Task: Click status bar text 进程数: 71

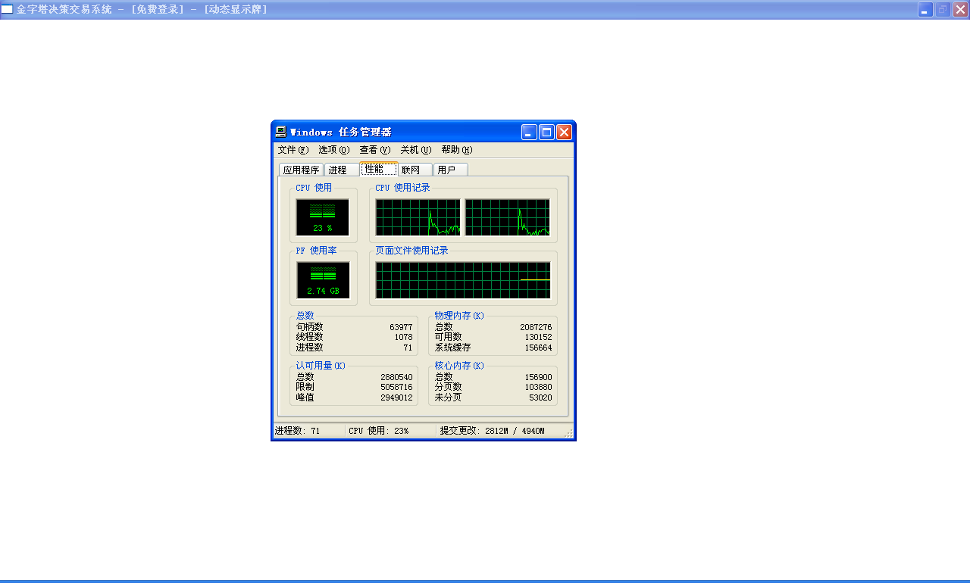Action: (298, 431)
